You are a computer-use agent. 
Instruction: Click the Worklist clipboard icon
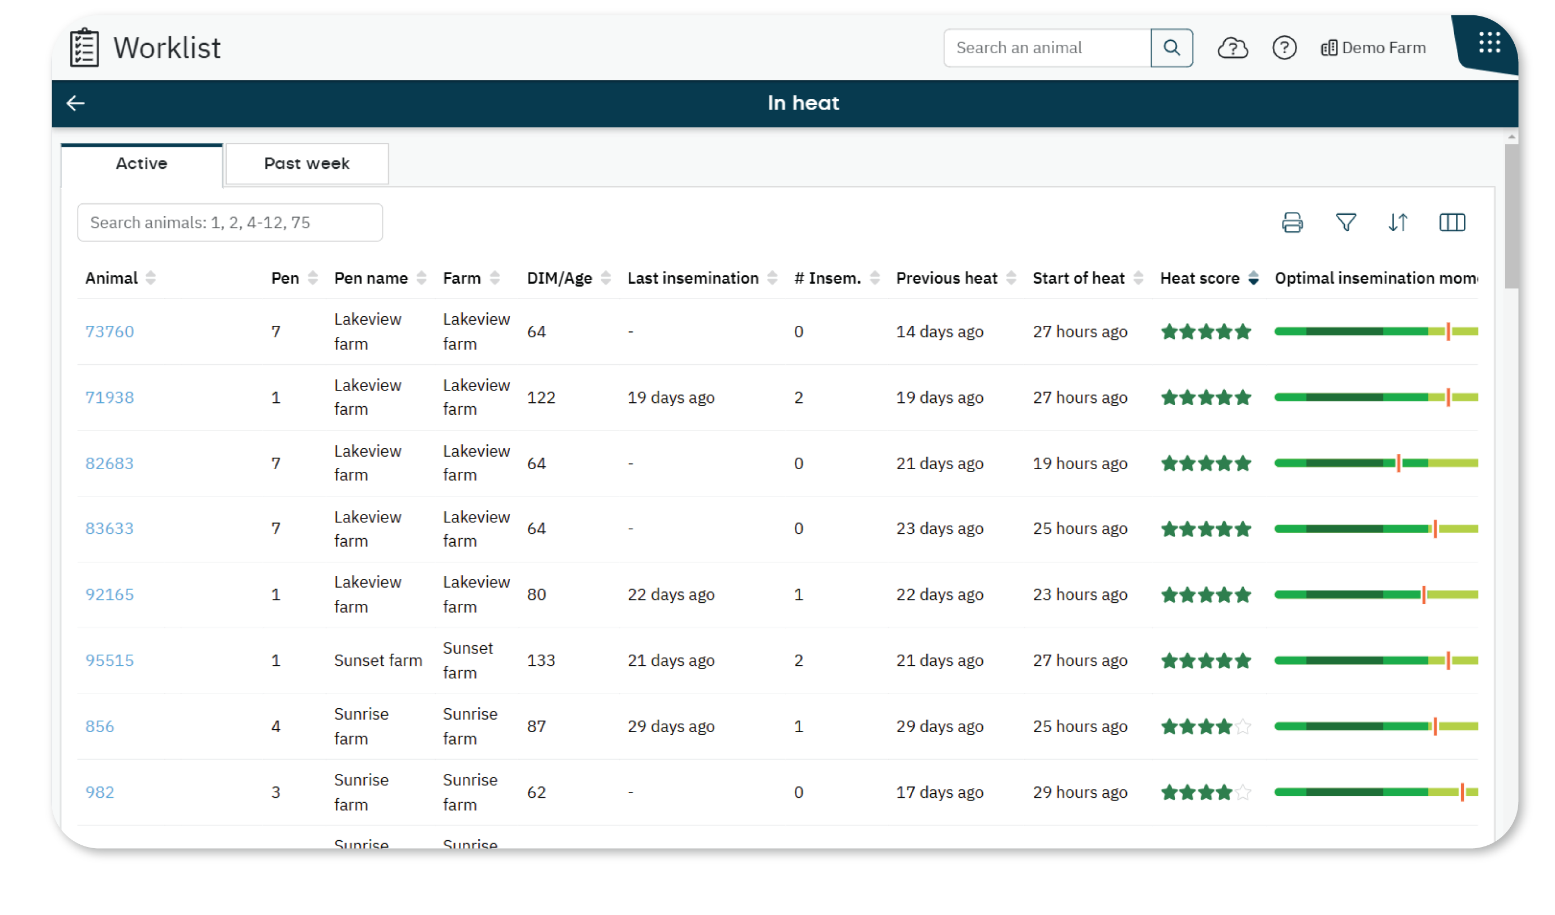(x=84, y=48)
